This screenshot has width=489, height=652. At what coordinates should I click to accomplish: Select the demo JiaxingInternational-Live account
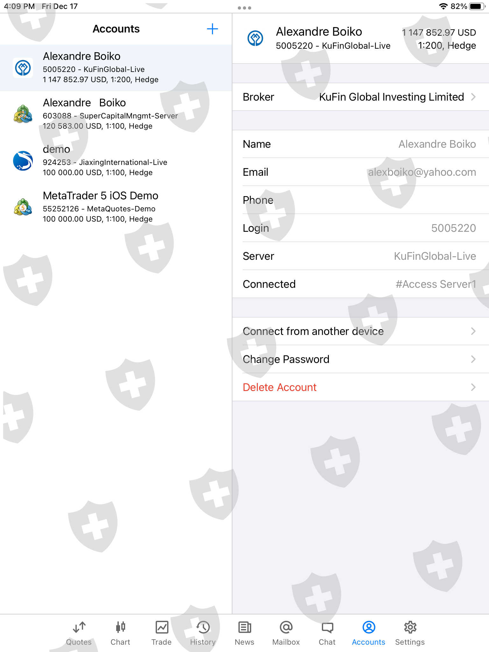116,161
